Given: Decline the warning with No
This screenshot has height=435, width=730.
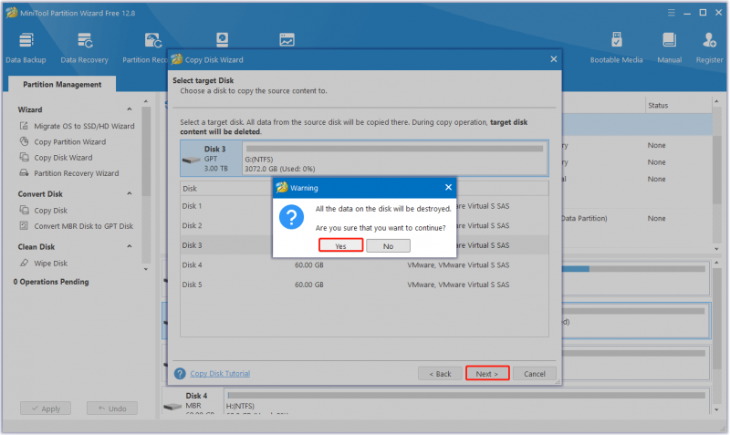Looking at the screenshot, I should (x=389, y=245).
